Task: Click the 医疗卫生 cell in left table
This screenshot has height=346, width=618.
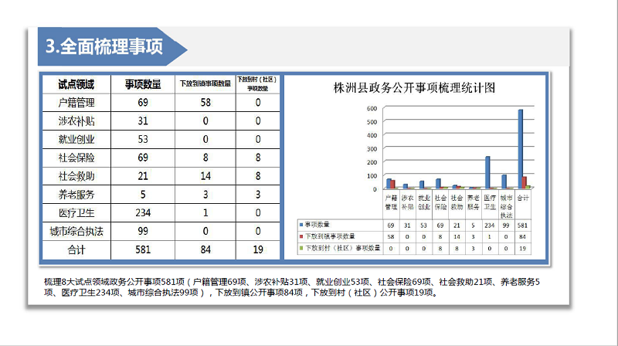Action: [76, 212]
